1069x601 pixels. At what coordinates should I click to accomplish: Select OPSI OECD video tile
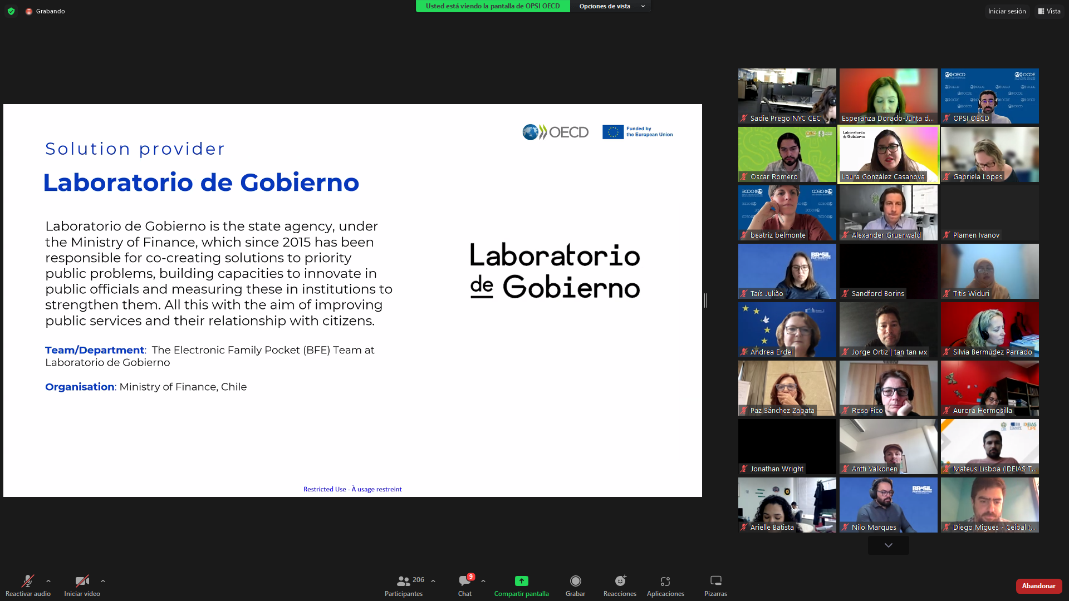click(990, 96)
